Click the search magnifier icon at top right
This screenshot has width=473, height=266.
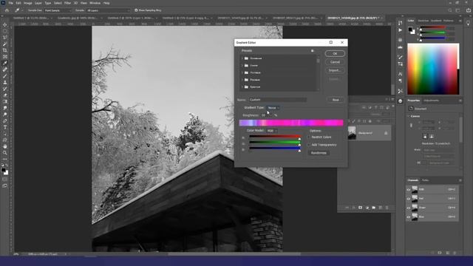450,10
